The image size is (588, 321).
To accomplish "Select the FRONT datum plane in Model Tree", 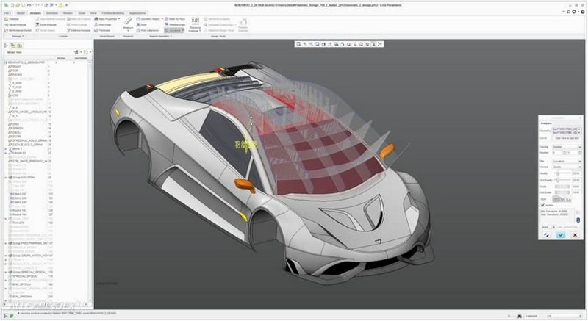I will click(16, 75).
